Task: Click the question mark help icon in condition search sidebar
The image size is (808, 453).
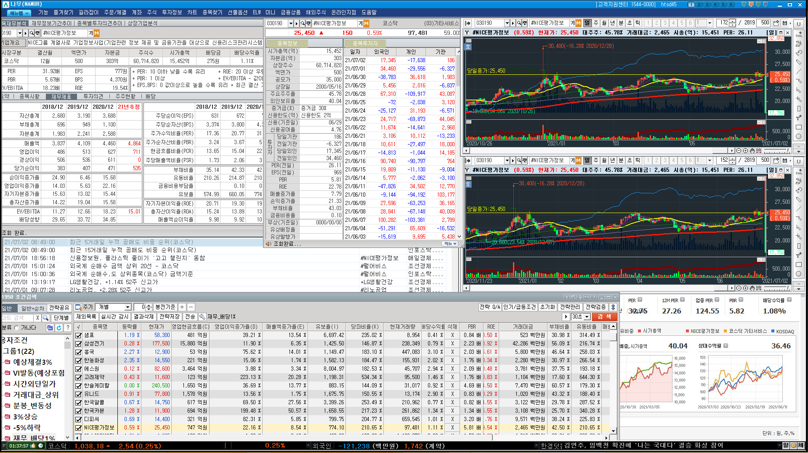Action: pos(67,328)
